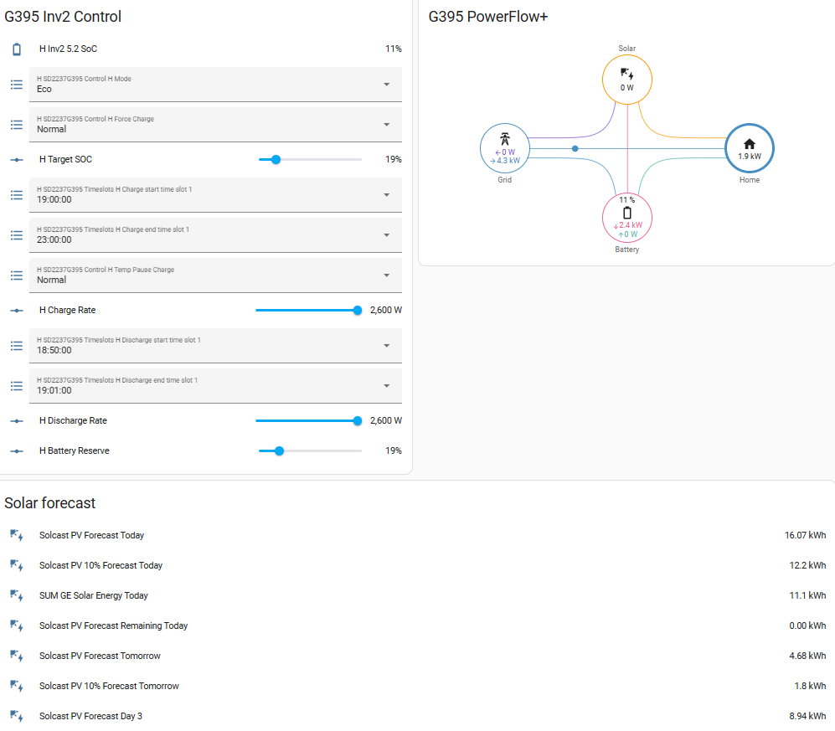Open Solcast PV Forecast Remaining Today details
The image size is (835, 731).
[417, 626]
